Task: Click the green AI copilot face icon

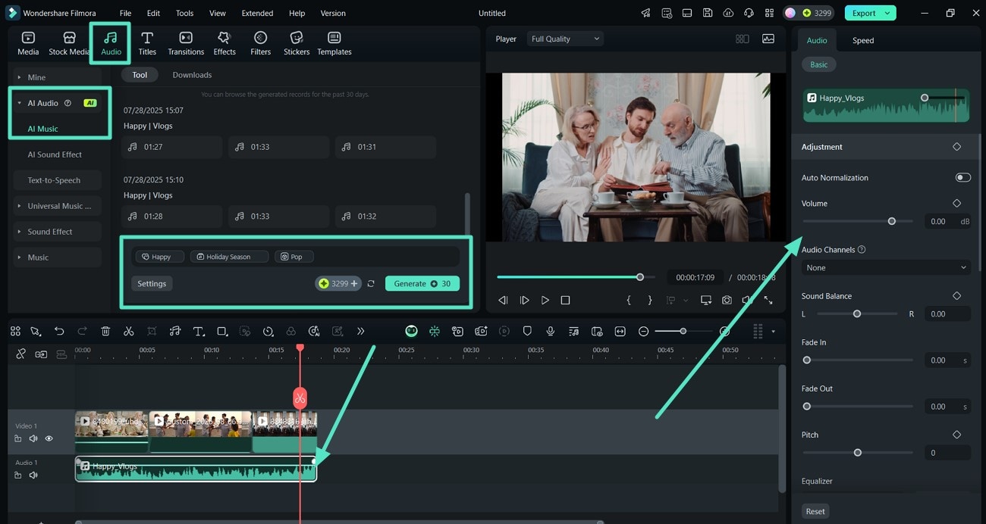Action: pyautogui.click(x=411, y=331)
